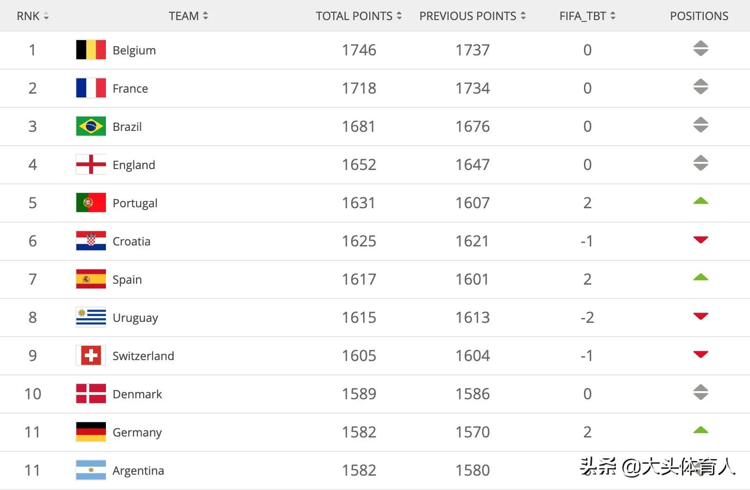Open the England team link

pos(134,165)
